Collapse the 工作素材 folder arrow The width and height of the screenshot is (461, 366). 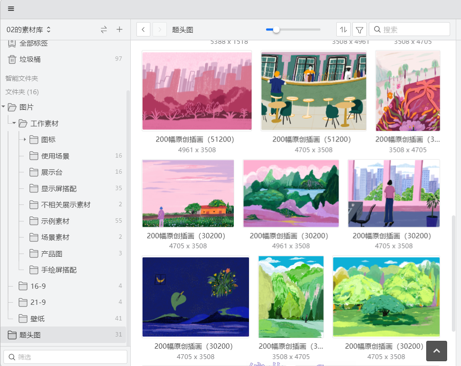point(14,123)
